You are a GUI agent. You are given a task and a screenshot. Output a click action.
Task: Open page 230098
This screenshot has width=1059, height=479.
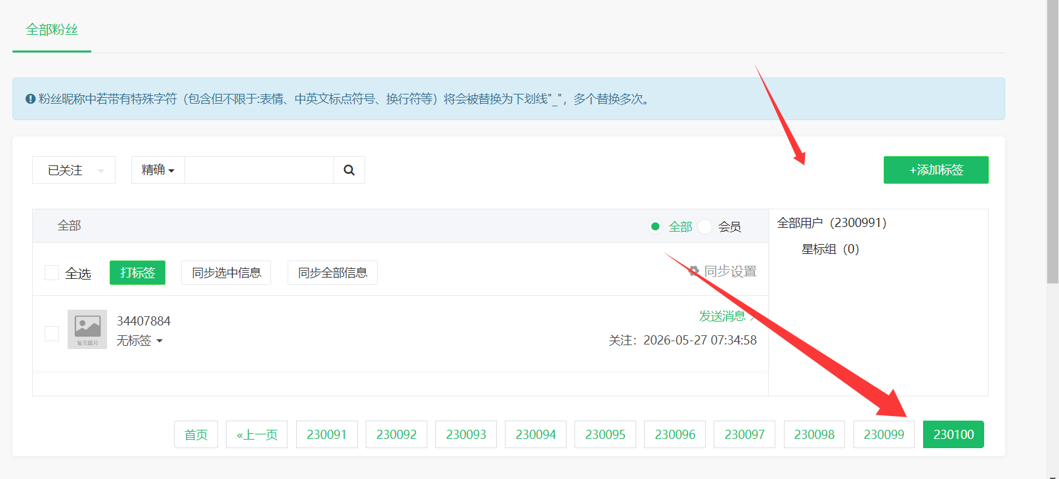[x=814, y=434]
